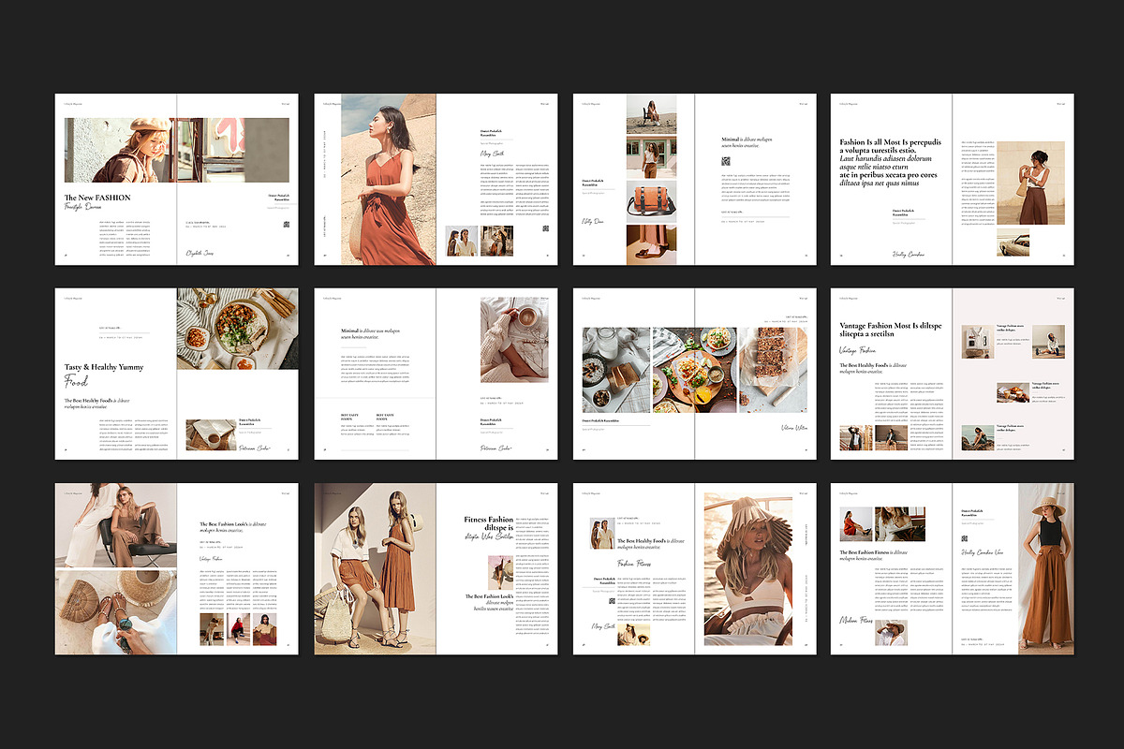
Task: Select the 'Tasty & Healthy Yummy' headline
Action: click(x=104, y=367)
